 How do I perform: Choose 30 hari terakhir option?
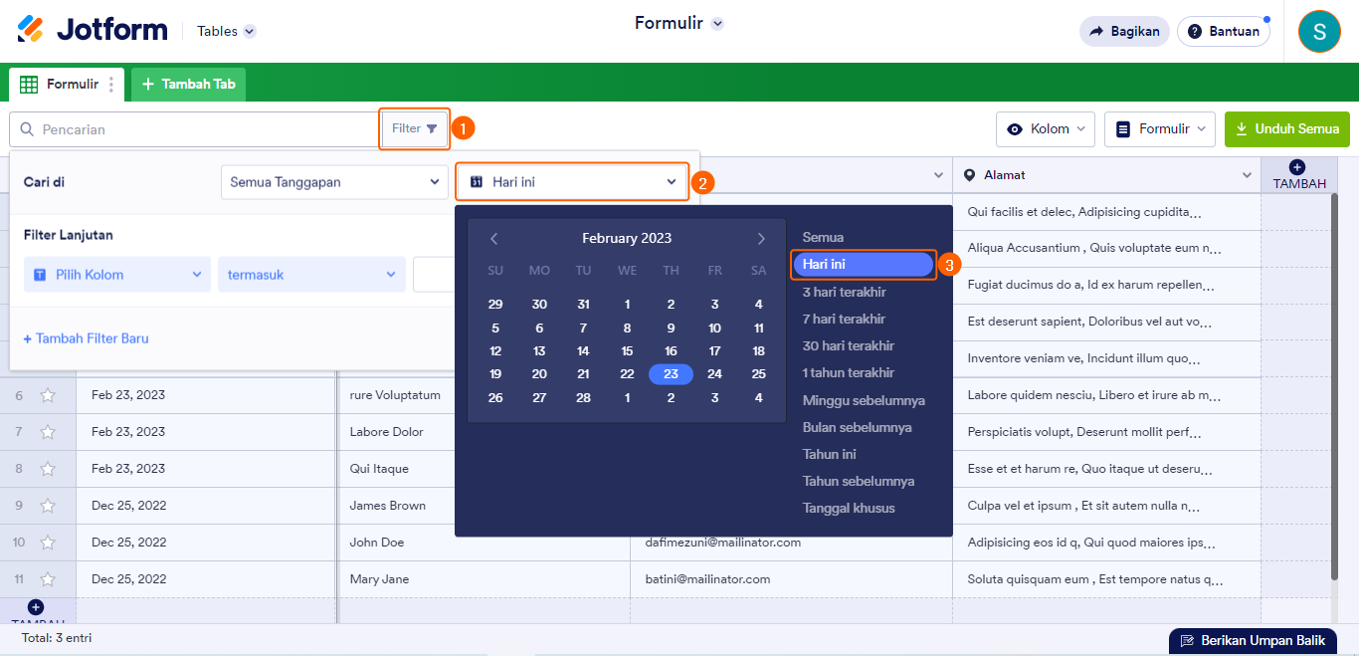point(849,345)
